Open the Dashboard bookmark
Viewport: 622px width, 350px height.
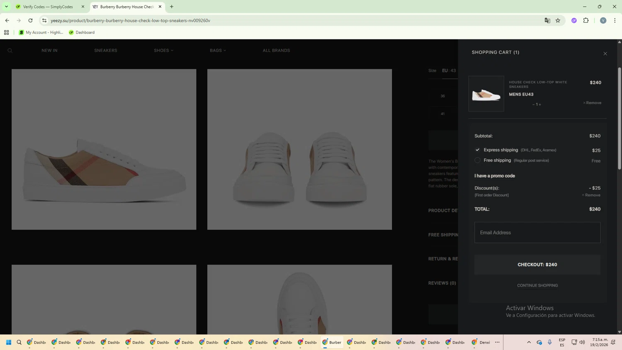(x=82, y=32)
